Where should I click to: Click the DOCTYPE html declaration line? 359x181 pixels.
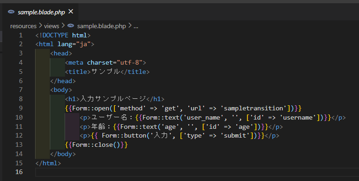pyautogui.click(x=63, y=35)
